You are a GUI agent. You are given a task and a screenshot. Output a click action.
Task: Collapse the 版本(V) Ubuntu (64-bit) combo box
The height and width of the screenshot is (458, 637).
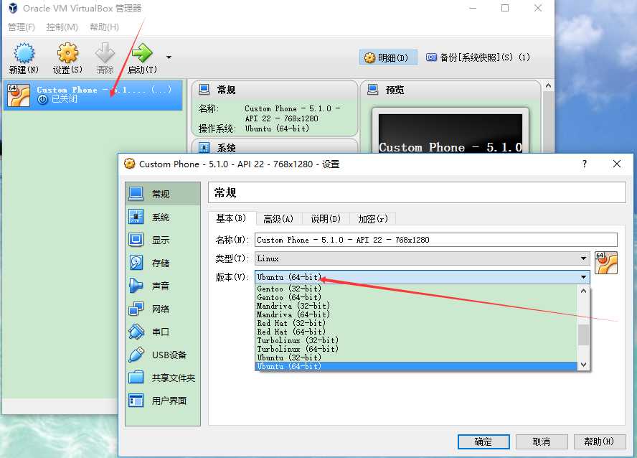pos(422,277)
